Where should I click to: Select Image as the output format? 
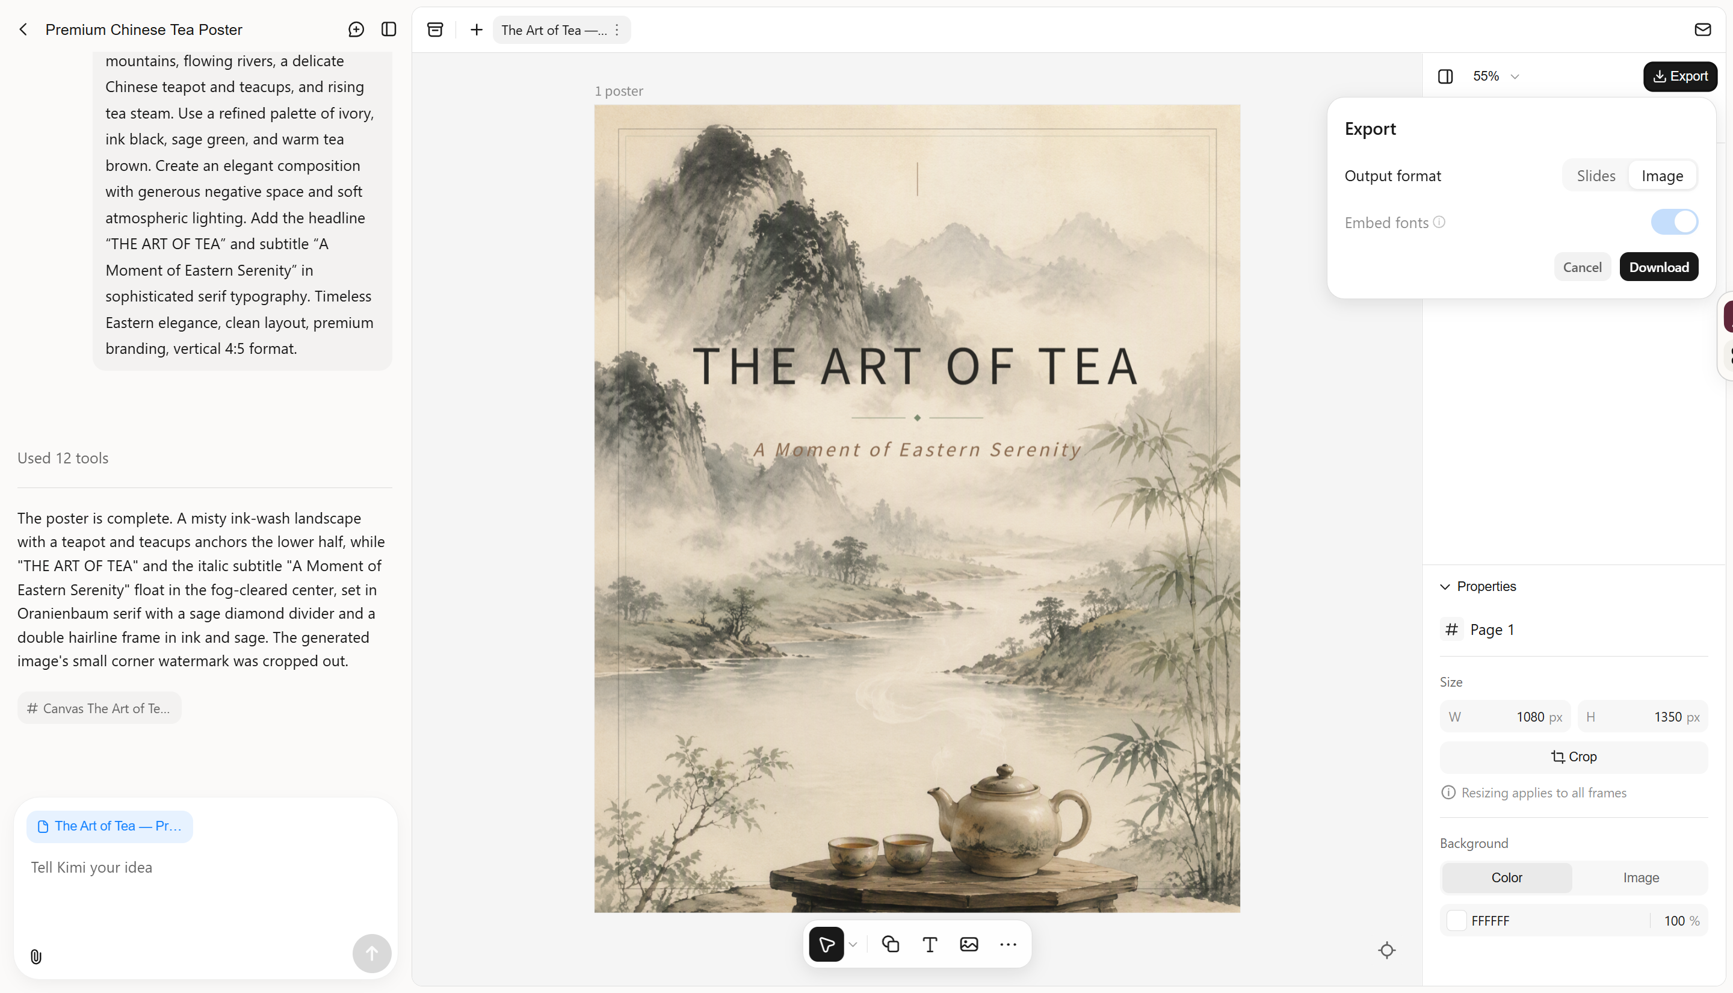(1662, 176)
